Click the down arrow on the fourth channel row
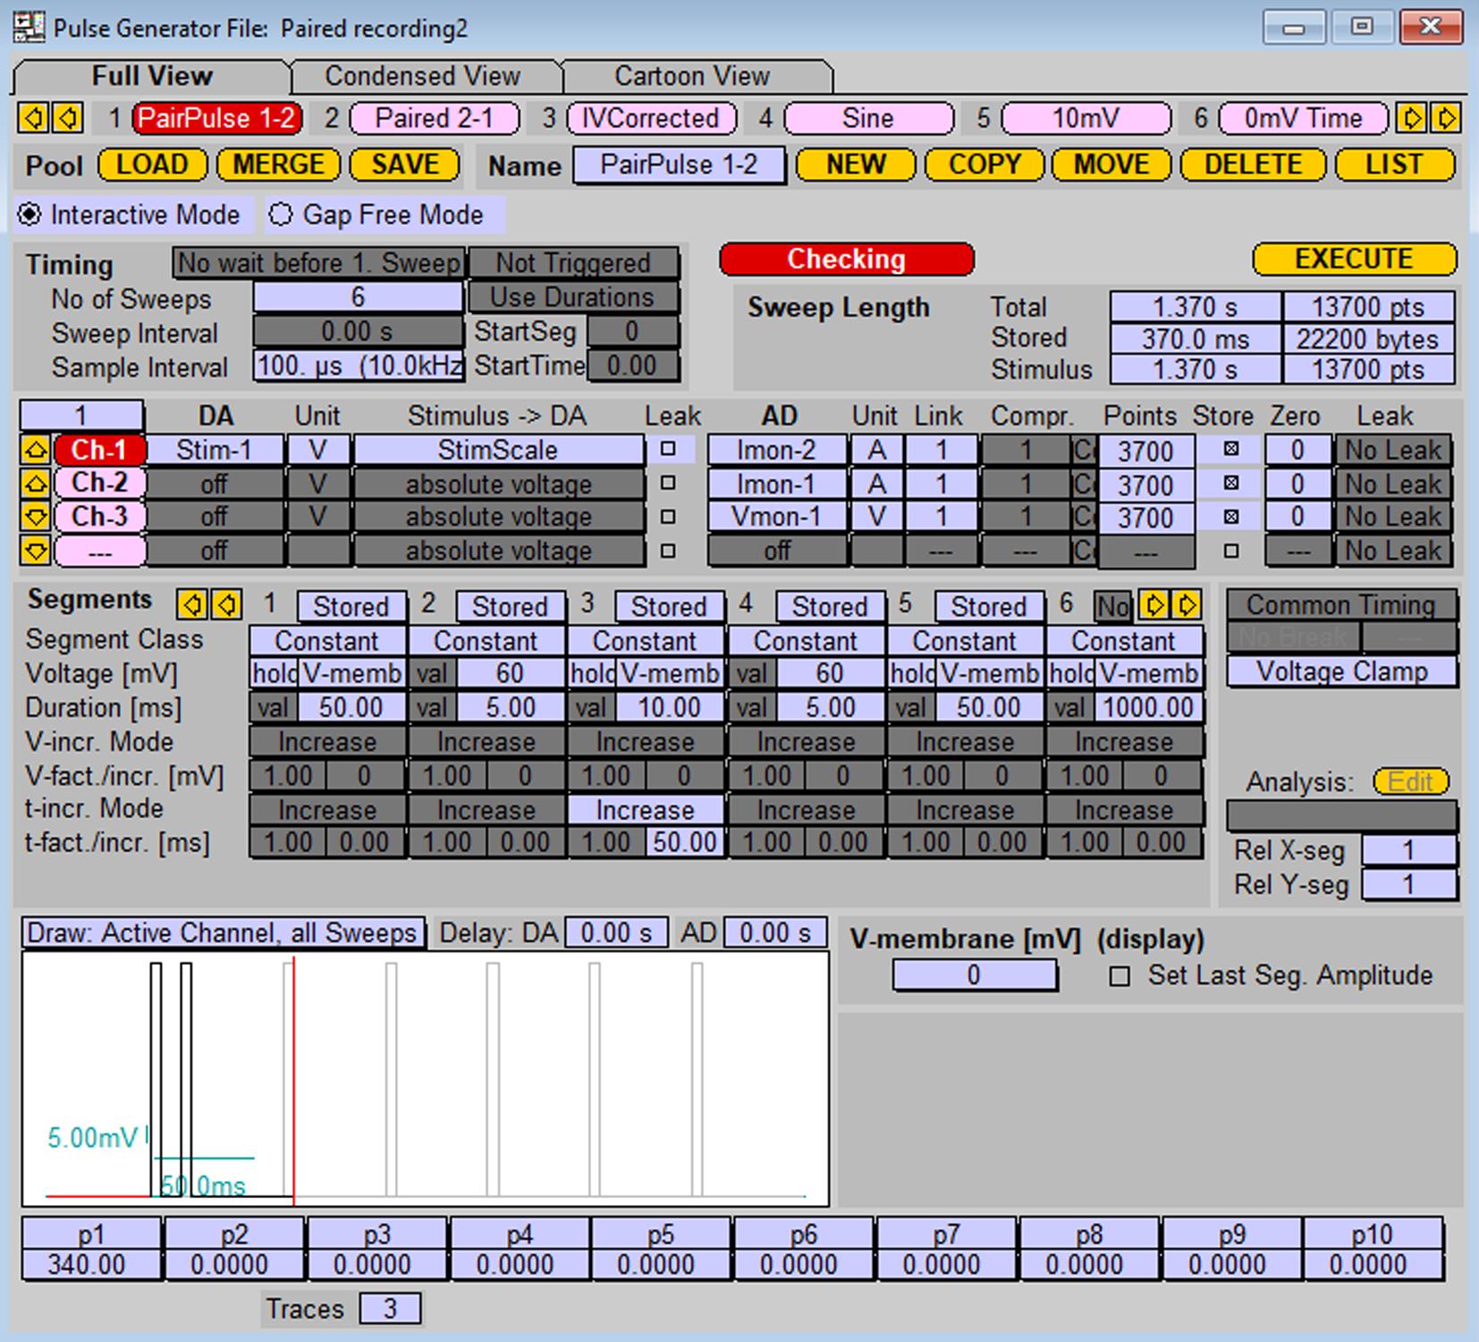The image size is (1479, 1342). coord(35,551)
